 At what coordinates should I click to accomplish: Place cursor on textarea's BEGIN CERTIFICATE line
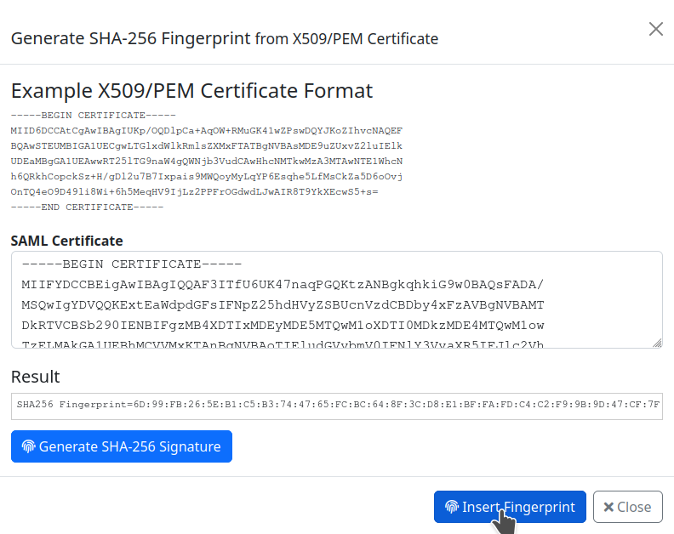tap(132, 264)
